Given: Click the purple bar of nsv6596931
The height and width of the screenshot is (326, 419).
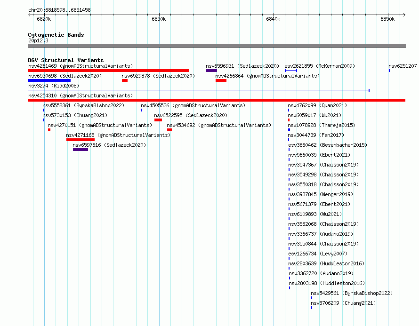Looking at the screenshot, I should pos(211,71).
